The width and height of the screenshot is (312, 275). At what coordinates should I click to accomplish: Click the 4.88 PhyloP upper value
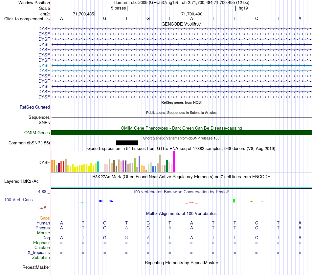(x=42, y=192)
